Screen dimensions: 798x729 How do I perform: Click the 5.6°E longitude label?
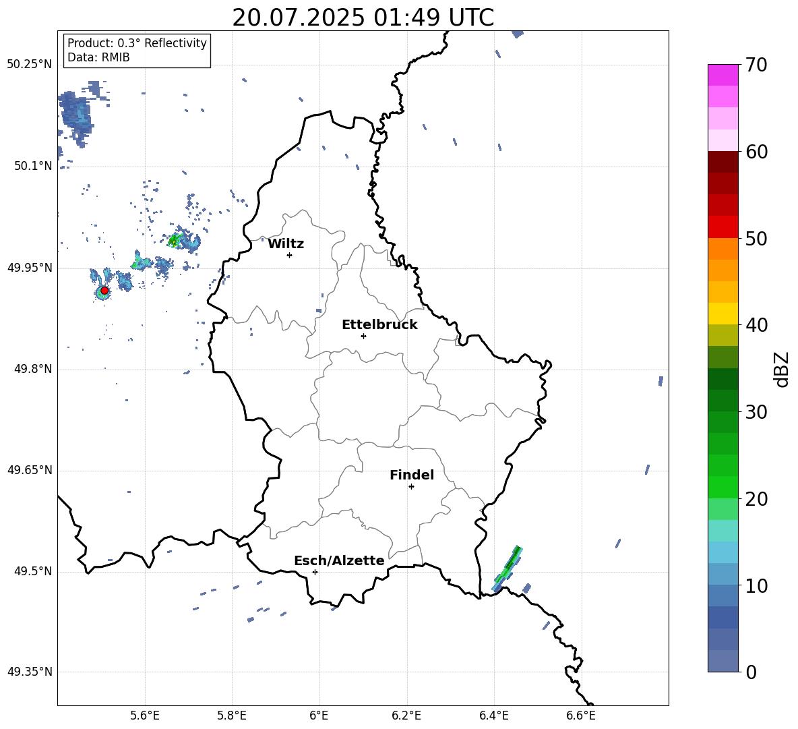coord(145,716)
